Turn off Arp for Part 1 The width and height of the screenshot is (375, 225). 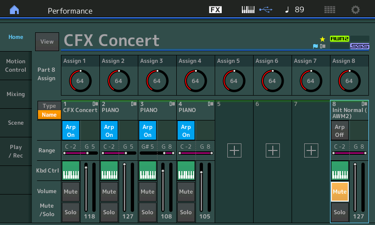(71, 130)
